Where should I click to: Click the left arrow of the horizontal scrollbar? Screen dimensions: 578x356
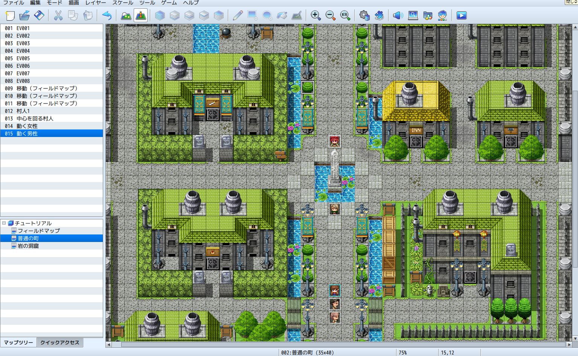click(109, 344)
